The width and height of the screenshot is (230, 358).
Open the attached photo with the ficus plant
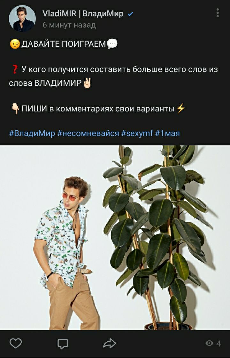pos(115,238)
